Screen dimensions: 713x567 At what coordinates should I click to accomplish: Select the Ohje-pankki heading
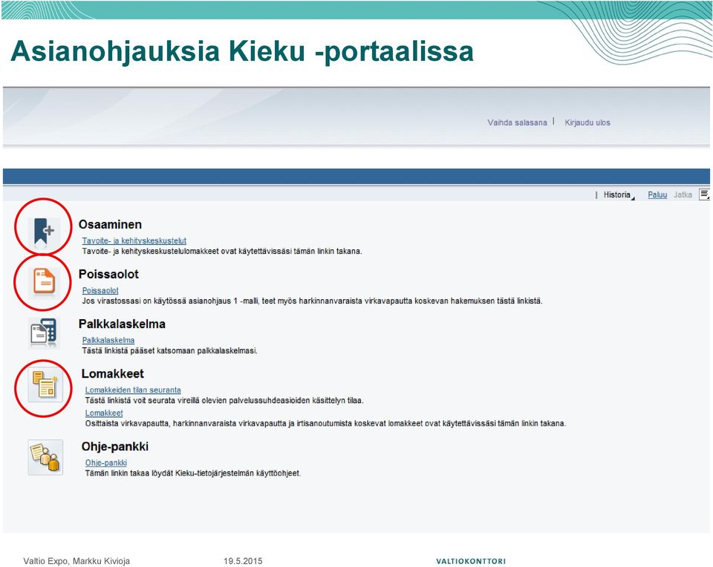[114, 447]
